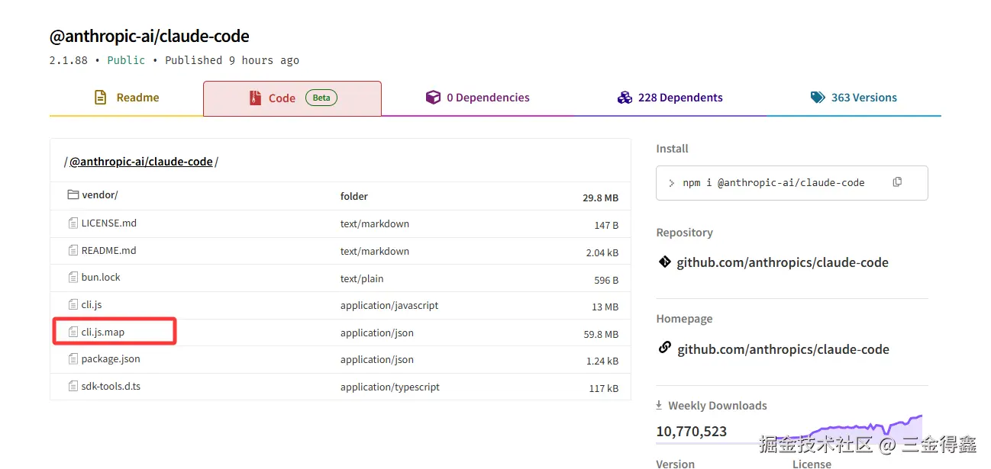The height and width of the screenshot is (469, 991).
Task: Click the cli.js.map file icon
Action: click(x=73, y=332)
